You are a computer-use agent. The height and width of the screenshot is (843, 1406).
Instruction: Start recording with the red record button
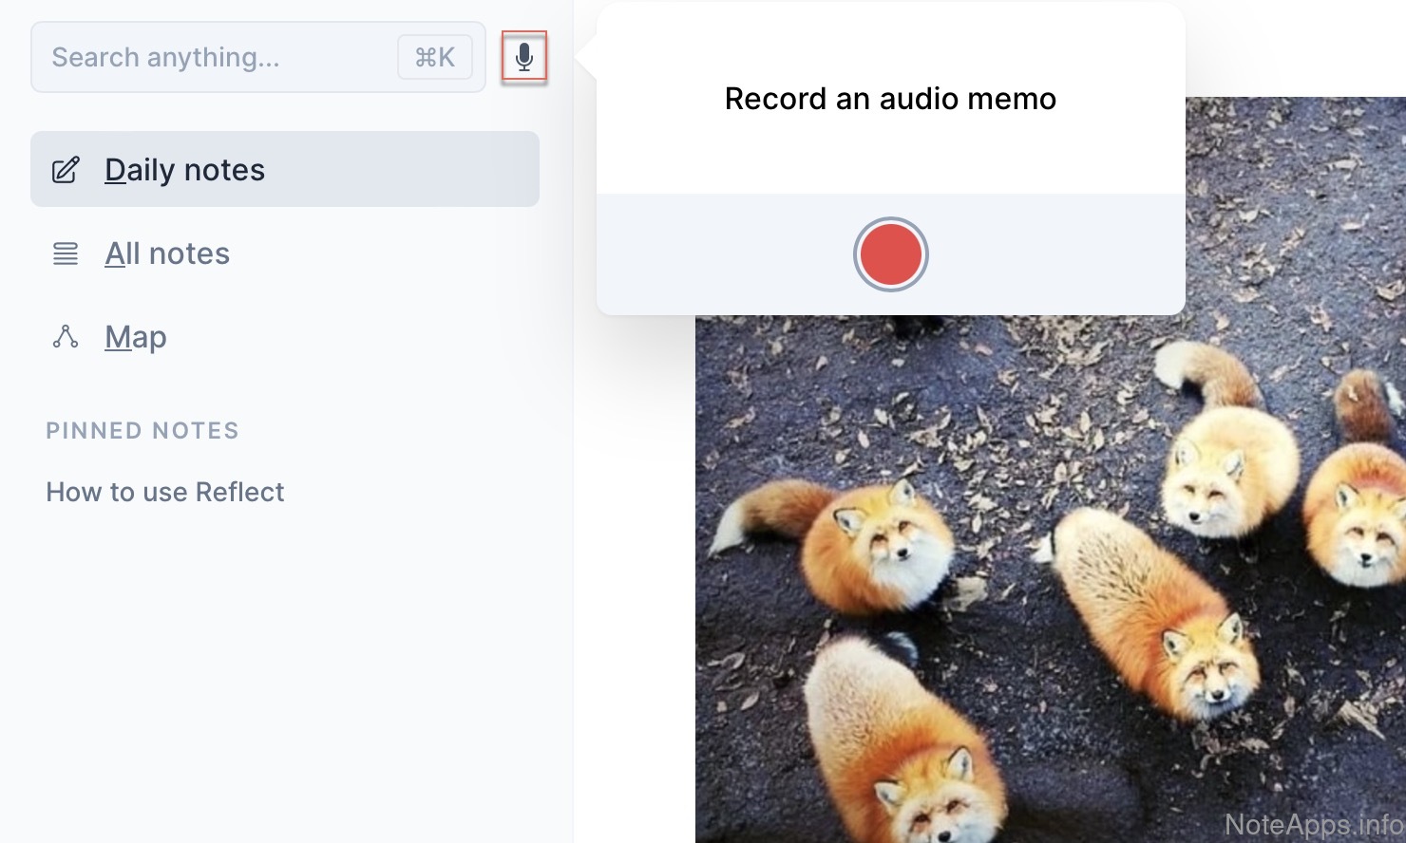click(x=890, y=254)
